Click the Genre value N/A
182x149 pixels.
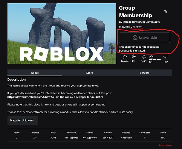[163, 138]
